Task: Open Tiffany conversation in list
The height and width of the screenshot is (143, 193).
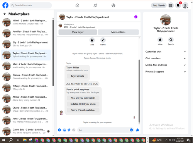Action: (26, 88)
